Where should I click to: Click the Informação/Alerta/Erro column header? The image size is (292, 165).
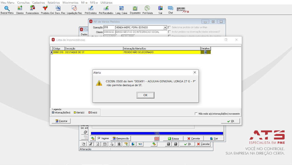click(162, 49)
